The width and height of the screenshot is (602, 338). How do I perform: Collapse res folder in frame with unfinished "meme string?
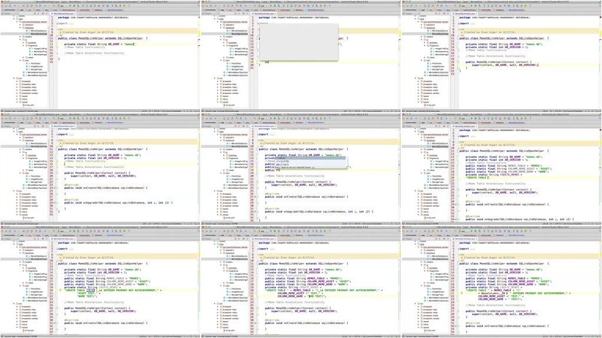click(x=14, y=78)
